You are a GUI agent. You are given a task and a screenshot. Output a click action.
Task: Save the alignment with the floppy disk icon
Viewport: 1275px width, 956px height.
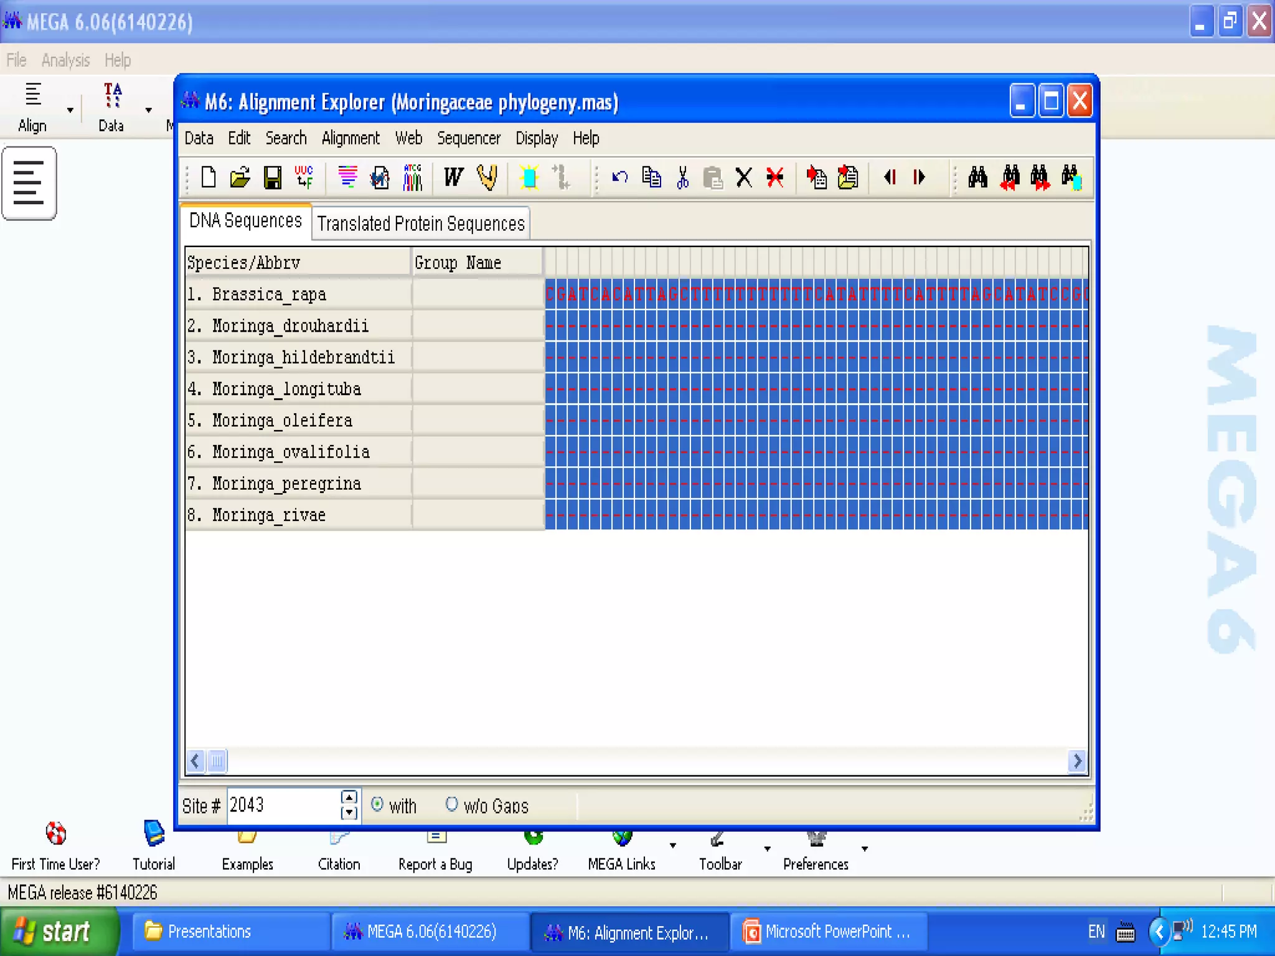(x=272, y=177)
